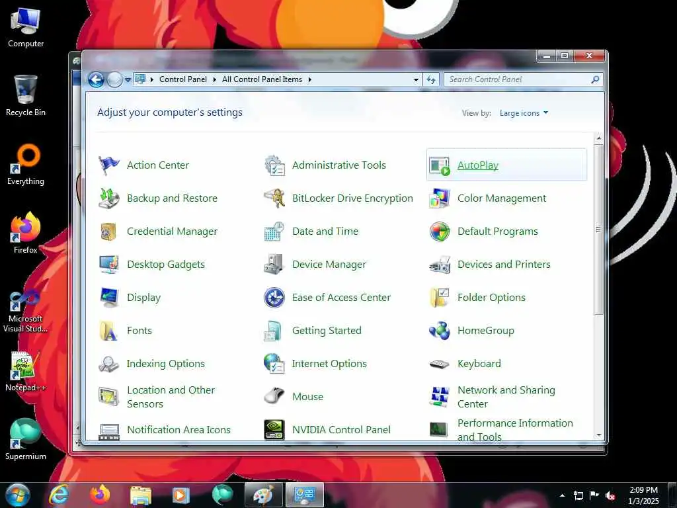Click the muted volume tray icon

tap(610, 495)
